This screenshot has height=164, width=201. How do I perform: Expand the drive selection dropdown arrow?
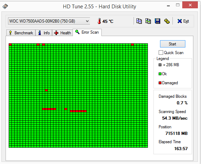point(87,21)
